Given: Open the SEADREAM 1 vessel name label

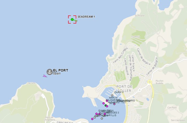Looking at the screenshot, I should coord(86,17).
